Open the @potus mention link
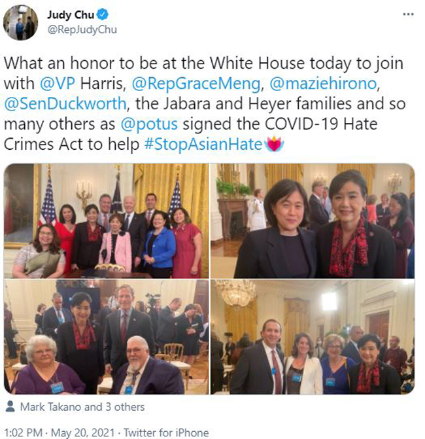This screenshot has width=425, height=439. [149, 124]
